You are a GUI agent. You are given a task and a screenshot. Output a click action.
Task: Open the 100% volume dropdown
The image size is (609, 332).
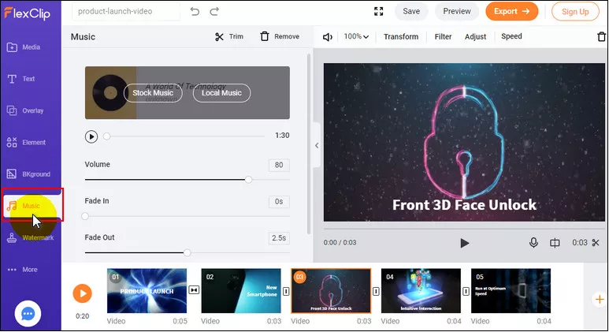[x=356, y=36]
